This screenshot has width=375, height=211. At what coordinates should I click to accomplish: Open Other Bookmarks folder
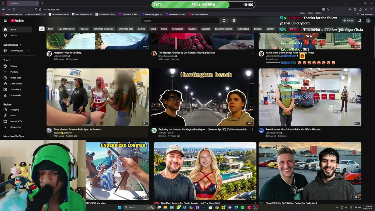click(x=365, y=14)
